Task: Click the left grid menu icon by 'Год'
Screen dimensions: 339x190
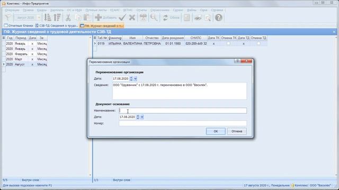Action: [4, 38]
